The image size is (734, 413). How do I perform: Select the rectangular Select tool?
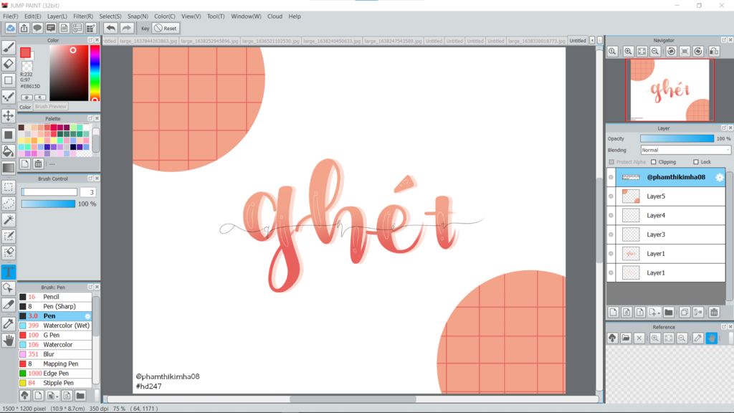(x=9, y=187)
